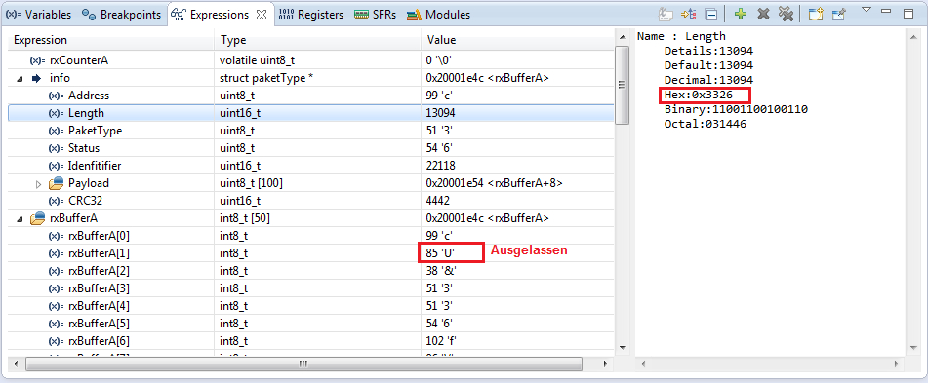
Task: Click the Type column header
Action: point(317,40)
